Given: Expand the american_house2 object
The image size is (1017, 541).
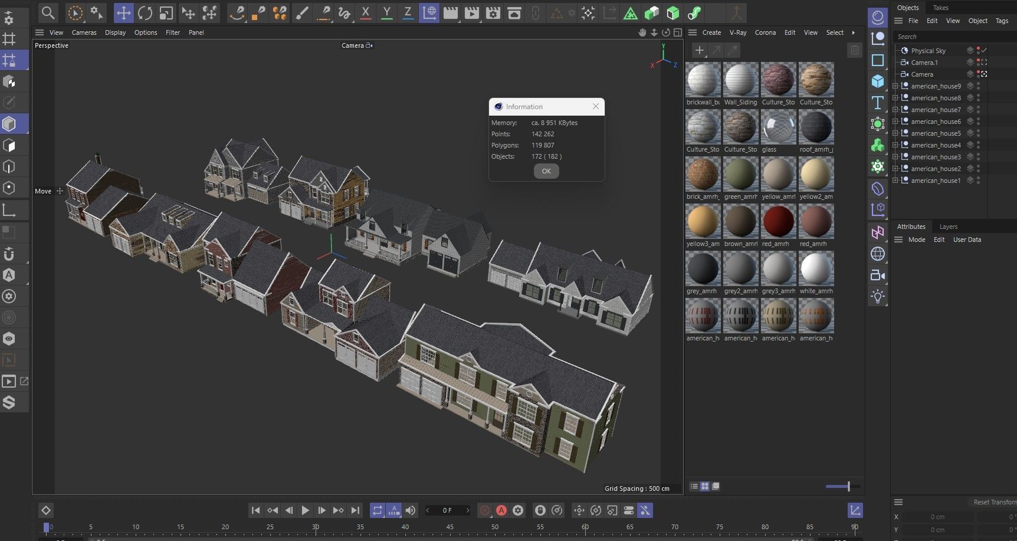Looking at the screenshot, I should tap(895, 169).
